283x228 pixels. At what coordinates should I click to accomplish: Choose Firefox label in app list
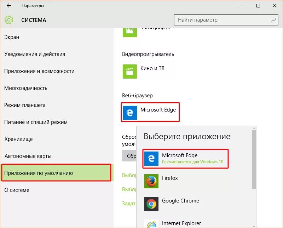[170, 178]
